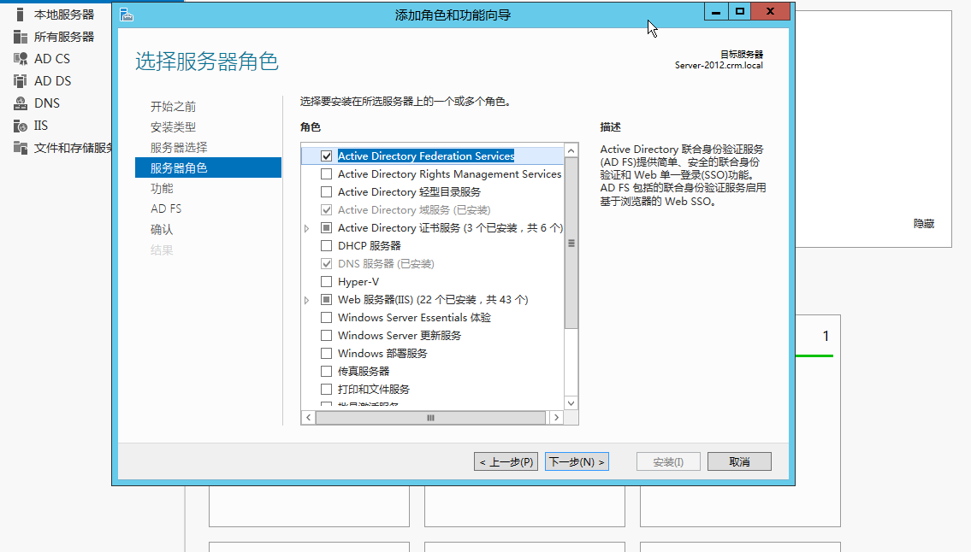Click the roles list scroll up arrow
971x552 pixels.
coord(571,150)
